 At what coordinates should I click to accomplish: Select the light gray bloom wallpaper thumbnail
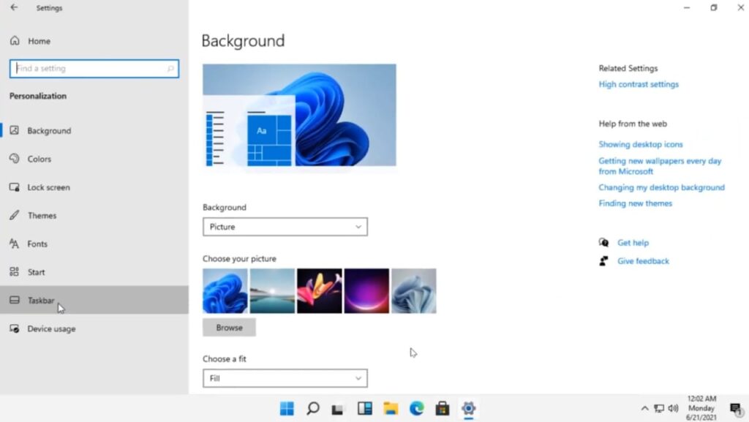(x=414, y=291)
